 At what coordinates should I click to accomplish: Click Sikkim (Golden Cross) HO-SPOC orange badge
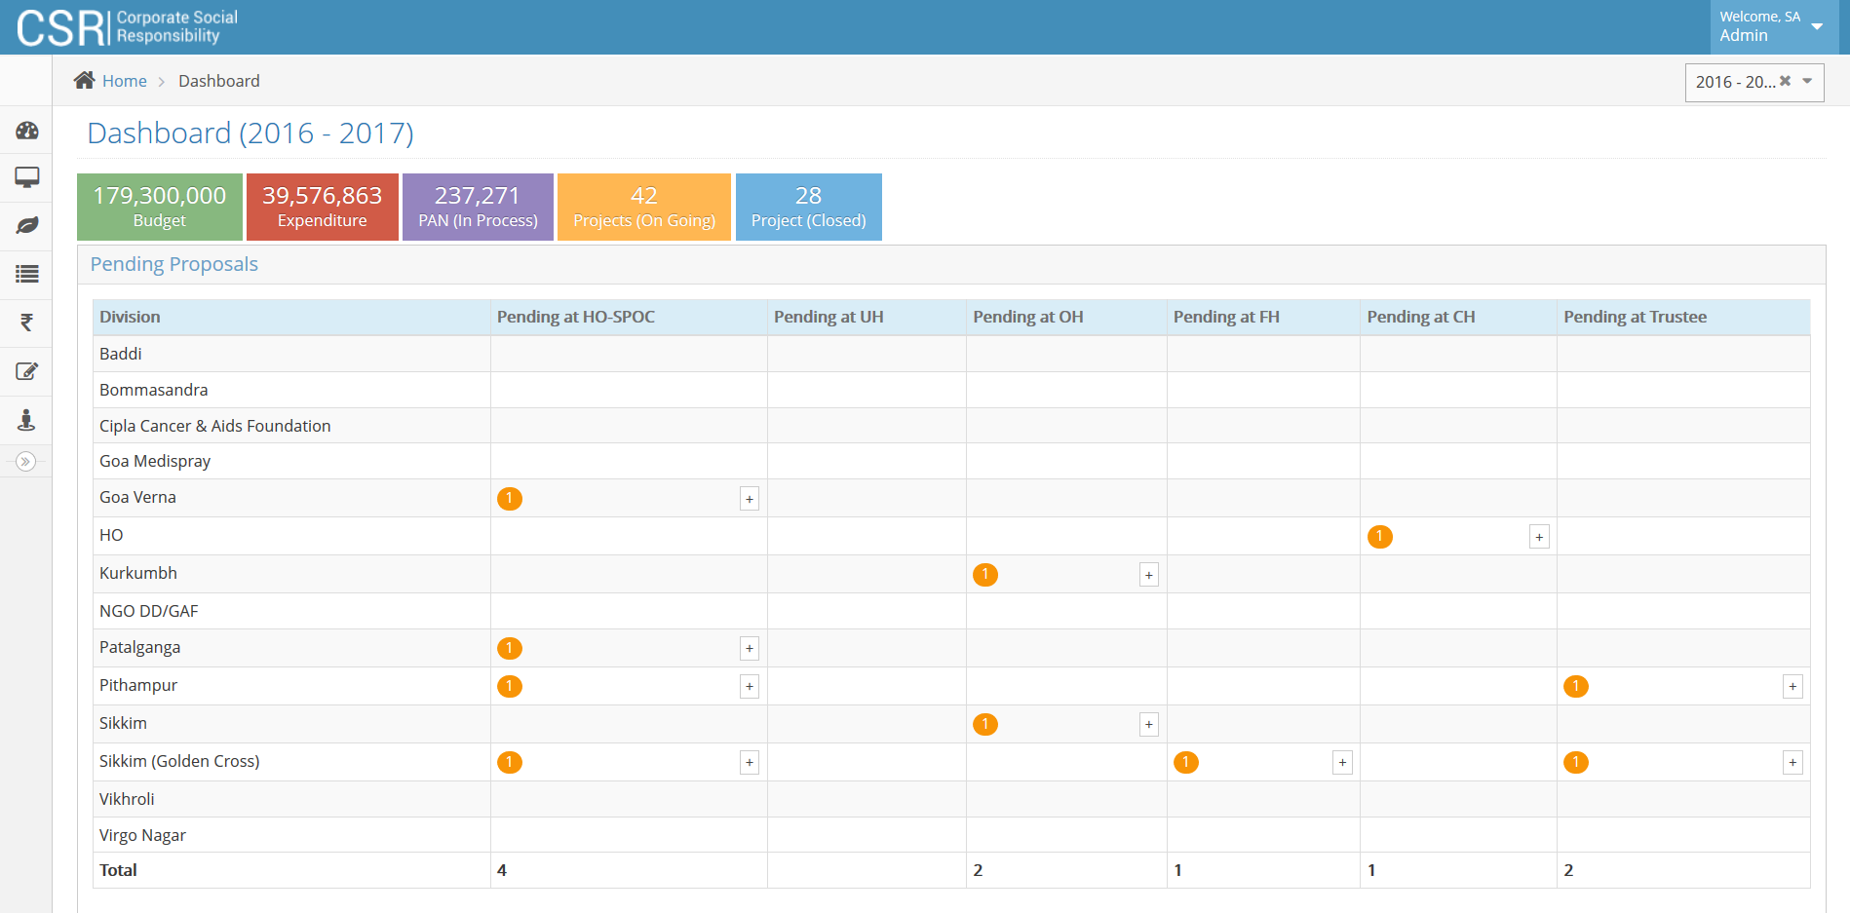(x=510, y=762)
